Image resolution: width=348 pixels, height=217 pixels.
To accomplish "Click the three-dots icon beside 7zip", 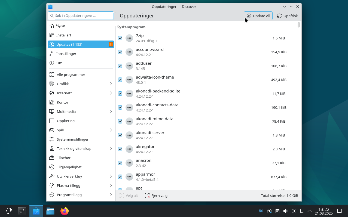I will click(x=129, y=38).
